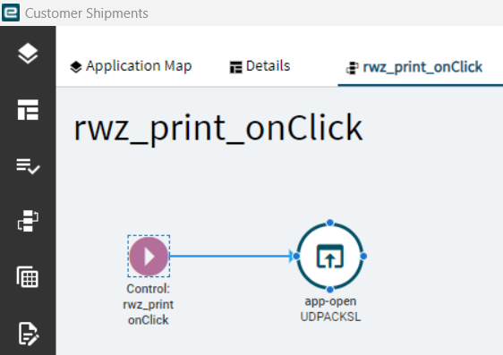Screen dimensions: 503x355
Task: Click the rwz_print_onClick page heading
Action: click(x=218, y=129)
